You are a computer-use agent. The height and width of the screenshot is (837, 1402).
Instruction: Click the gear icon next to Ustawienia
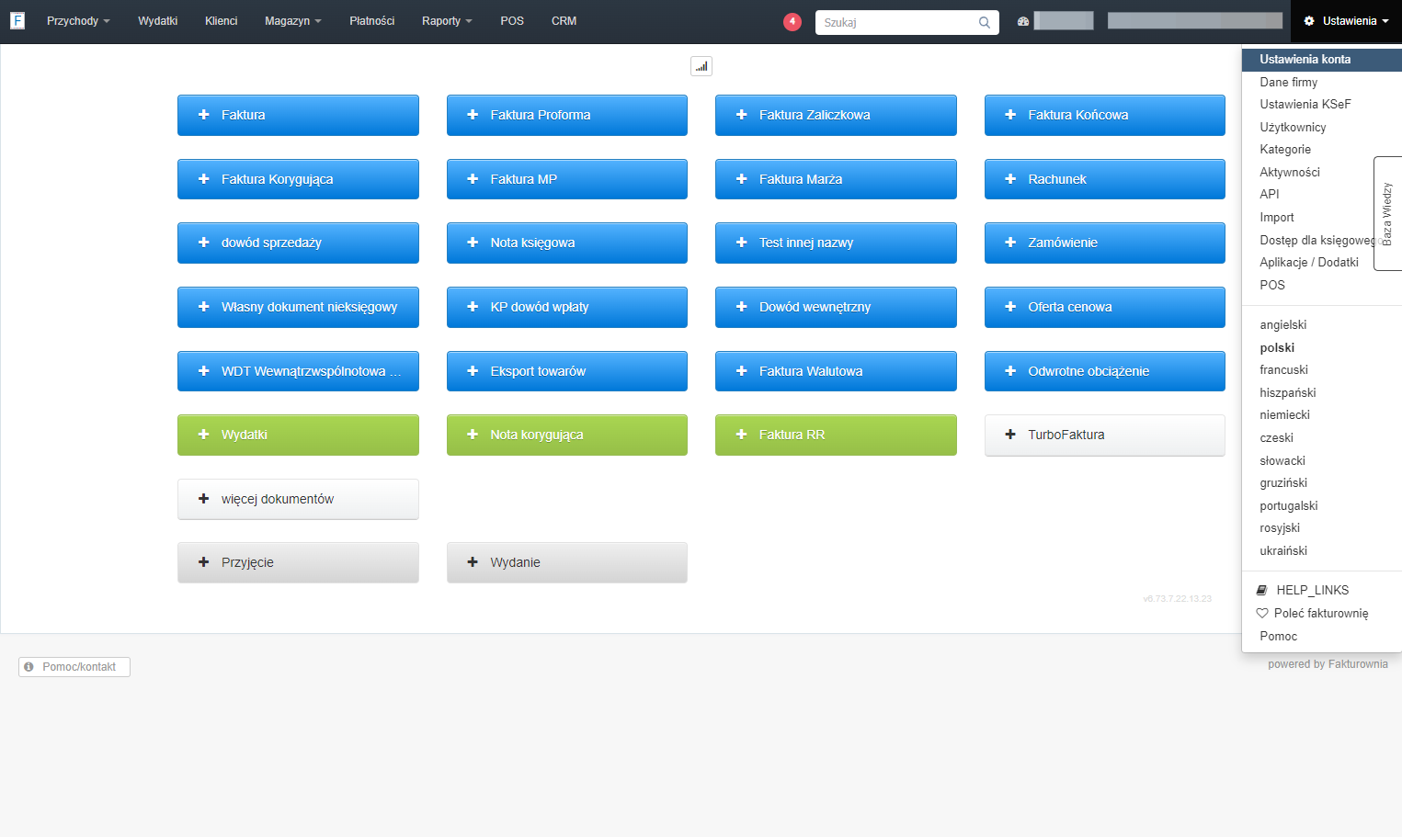coord(1309,21)
